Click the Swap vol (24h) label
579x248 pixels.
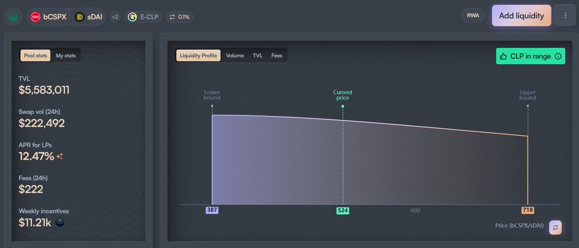point(40,112)
